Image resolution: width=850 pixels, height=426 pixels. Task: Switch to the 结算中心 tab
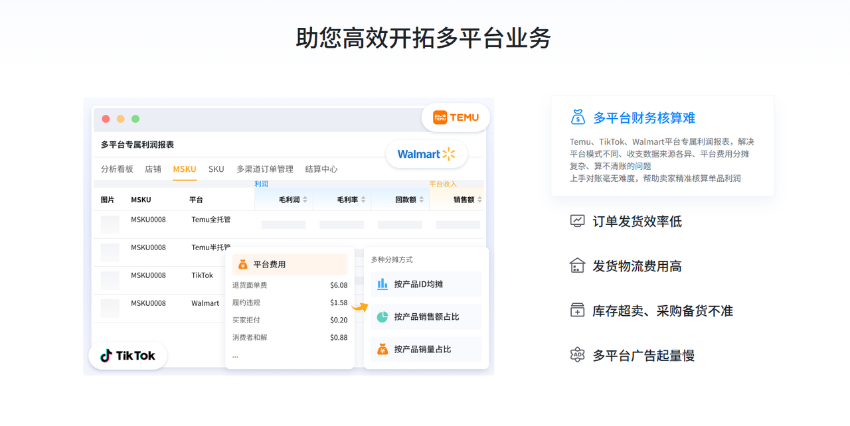pyautogui.click(x=321, y=169)
